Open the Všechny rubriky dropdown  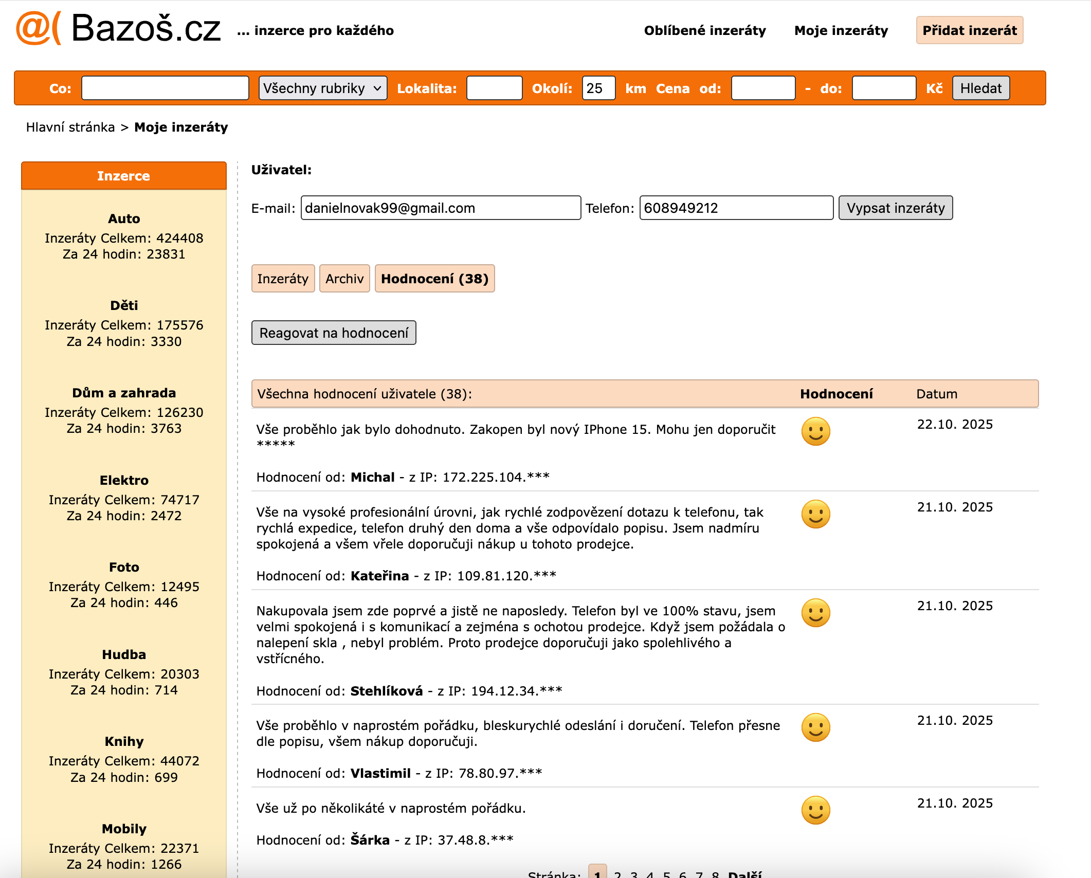click(322, 88)
